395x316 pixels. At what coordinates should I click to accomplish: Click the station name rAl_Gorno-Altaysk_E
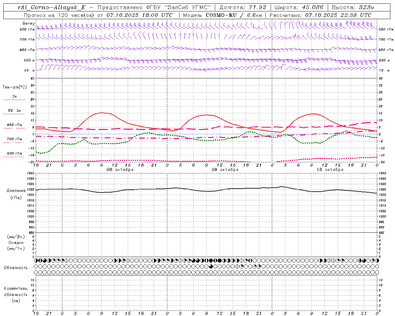click(x=51, y=7)
